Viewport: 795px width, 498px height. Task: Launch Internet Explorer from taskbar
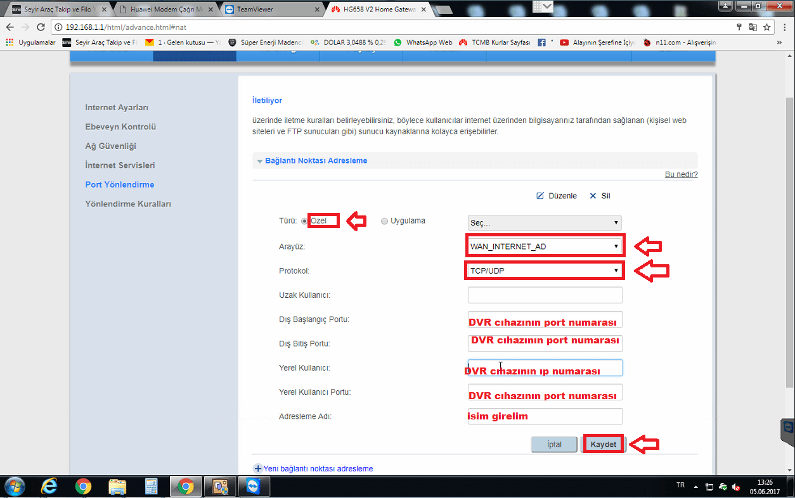pyautogui.click(x=49, y=487)
